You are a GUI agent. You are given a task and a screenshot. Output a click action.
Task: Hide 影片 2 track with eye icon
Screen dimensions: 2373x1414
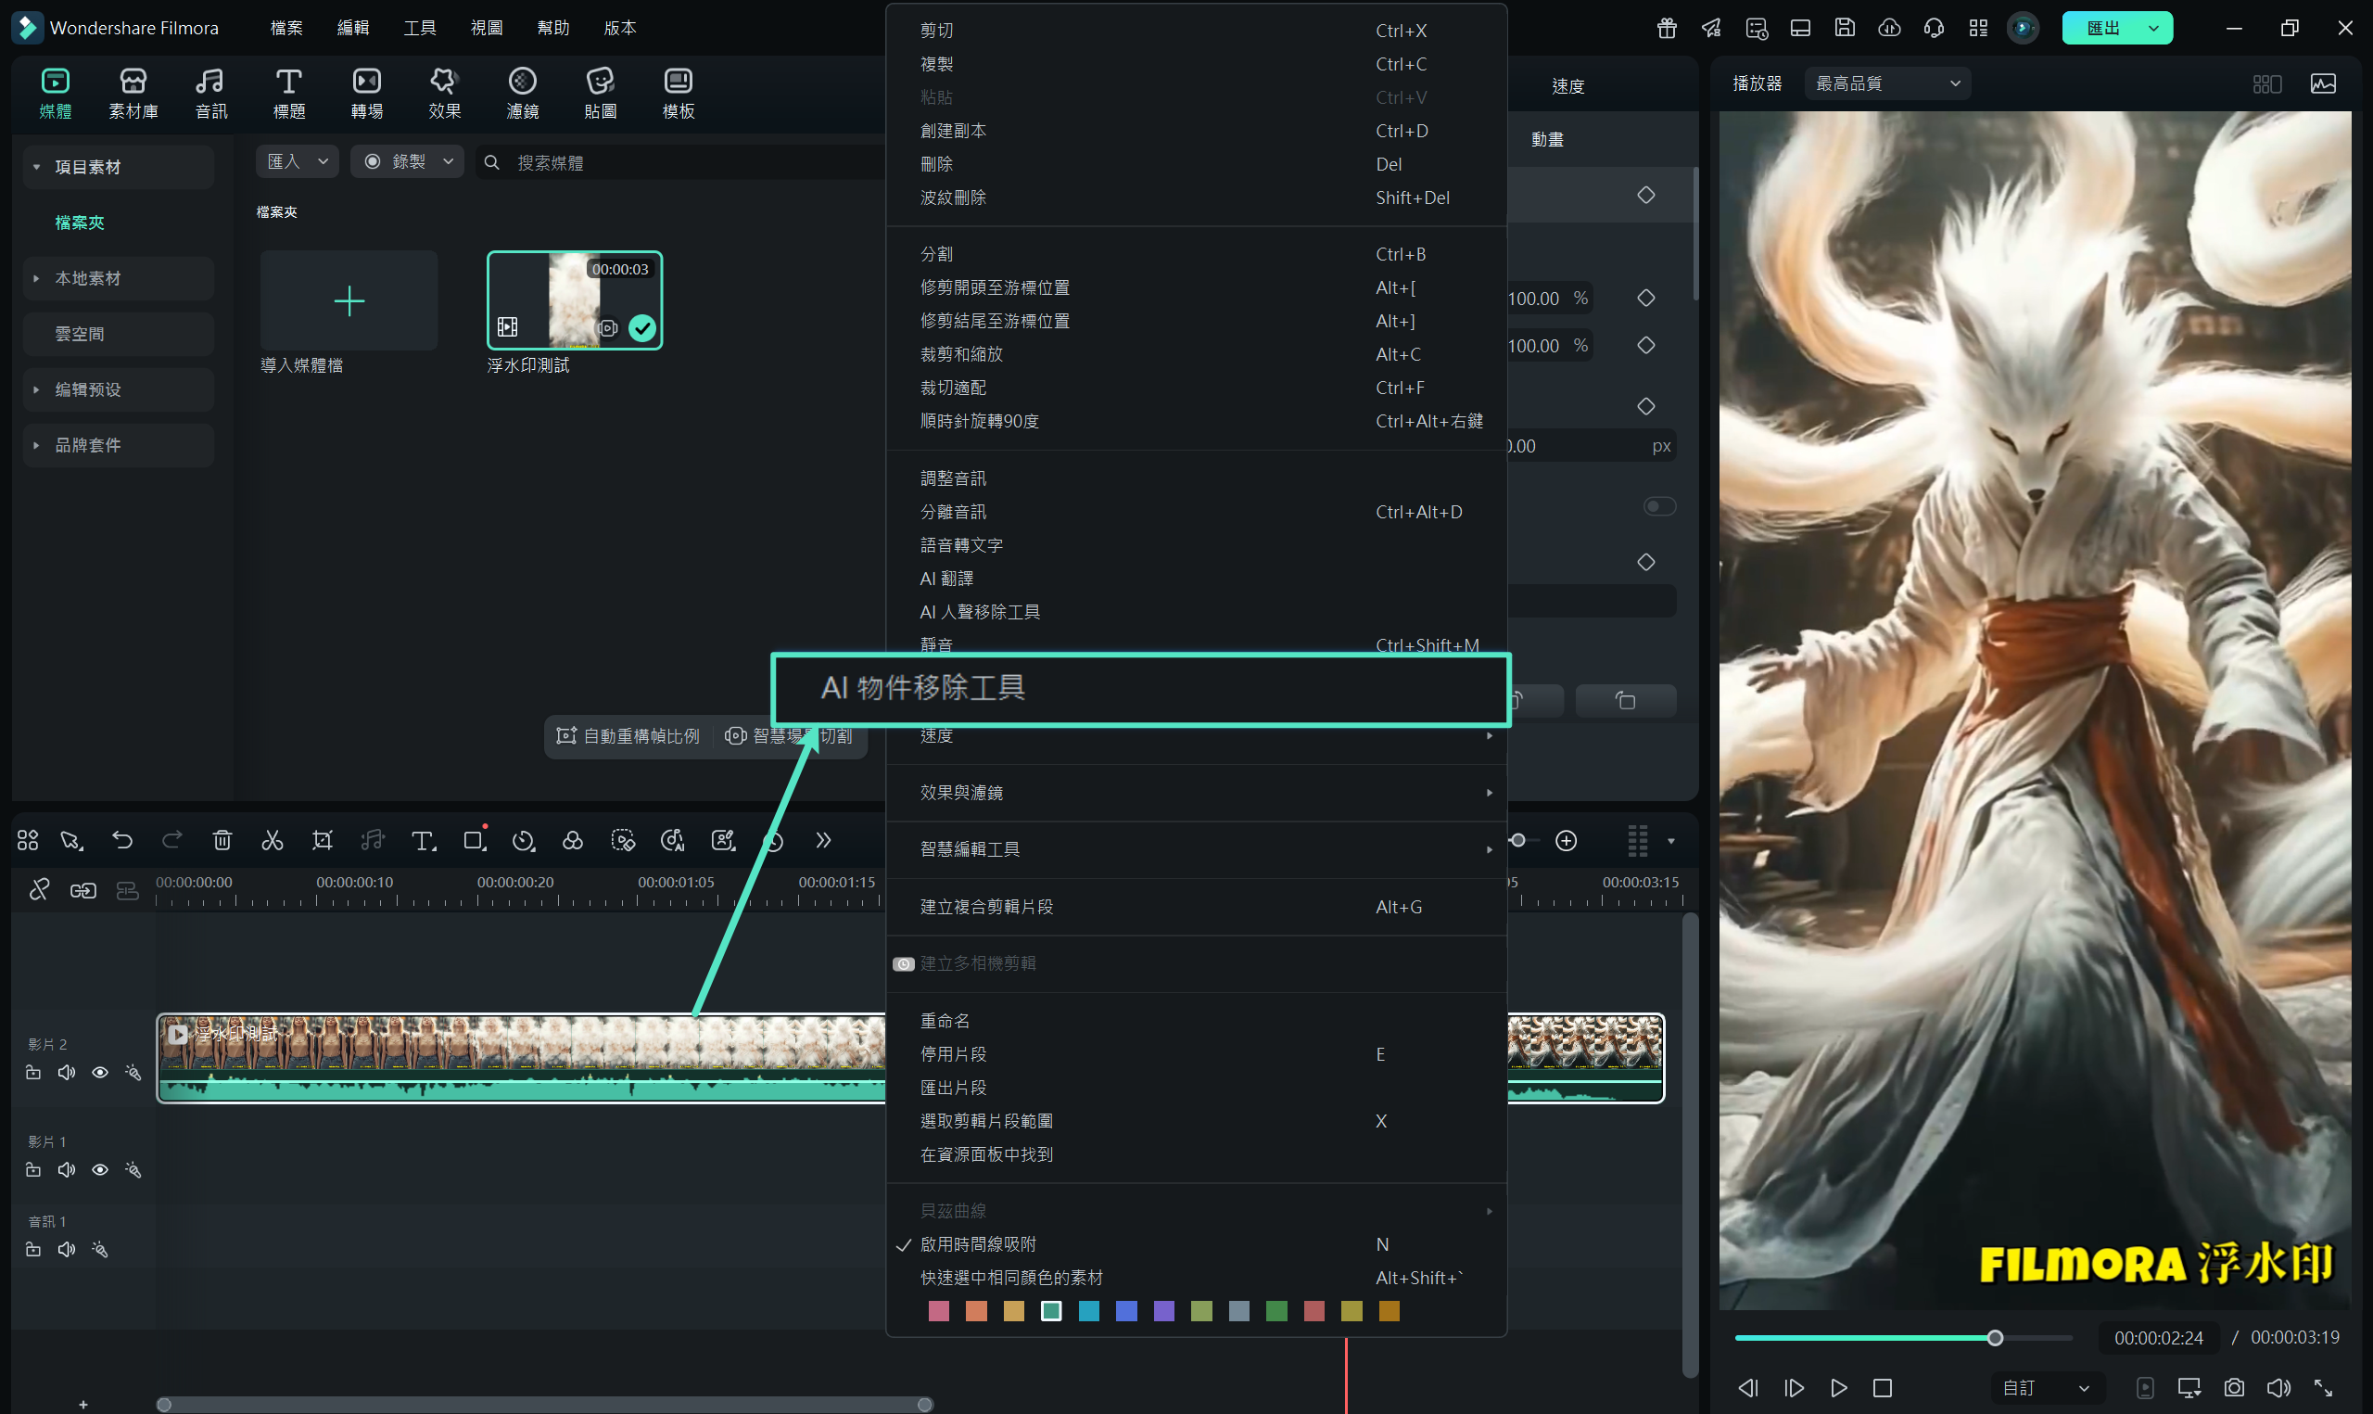pos(99,1072)
